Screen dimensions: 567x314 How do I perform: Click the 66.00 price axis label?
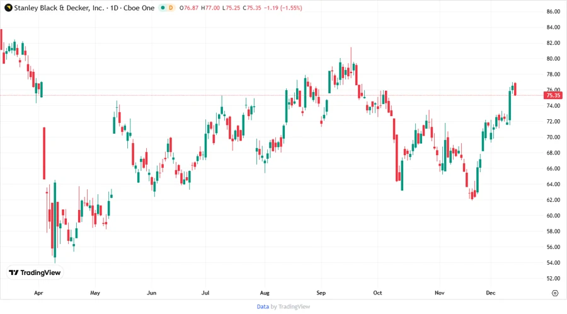(x=553, y=168)
